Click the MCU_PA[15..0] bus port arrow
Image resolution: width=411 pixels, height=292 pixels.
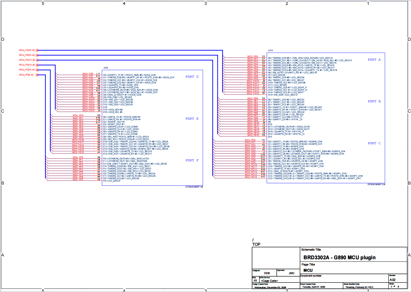pos(37,50)
